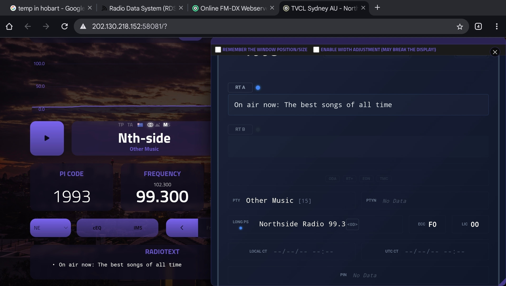Switch to the Radio Data System tab
The height and width of the screenshot is (286, 506).
coord(139,8)
